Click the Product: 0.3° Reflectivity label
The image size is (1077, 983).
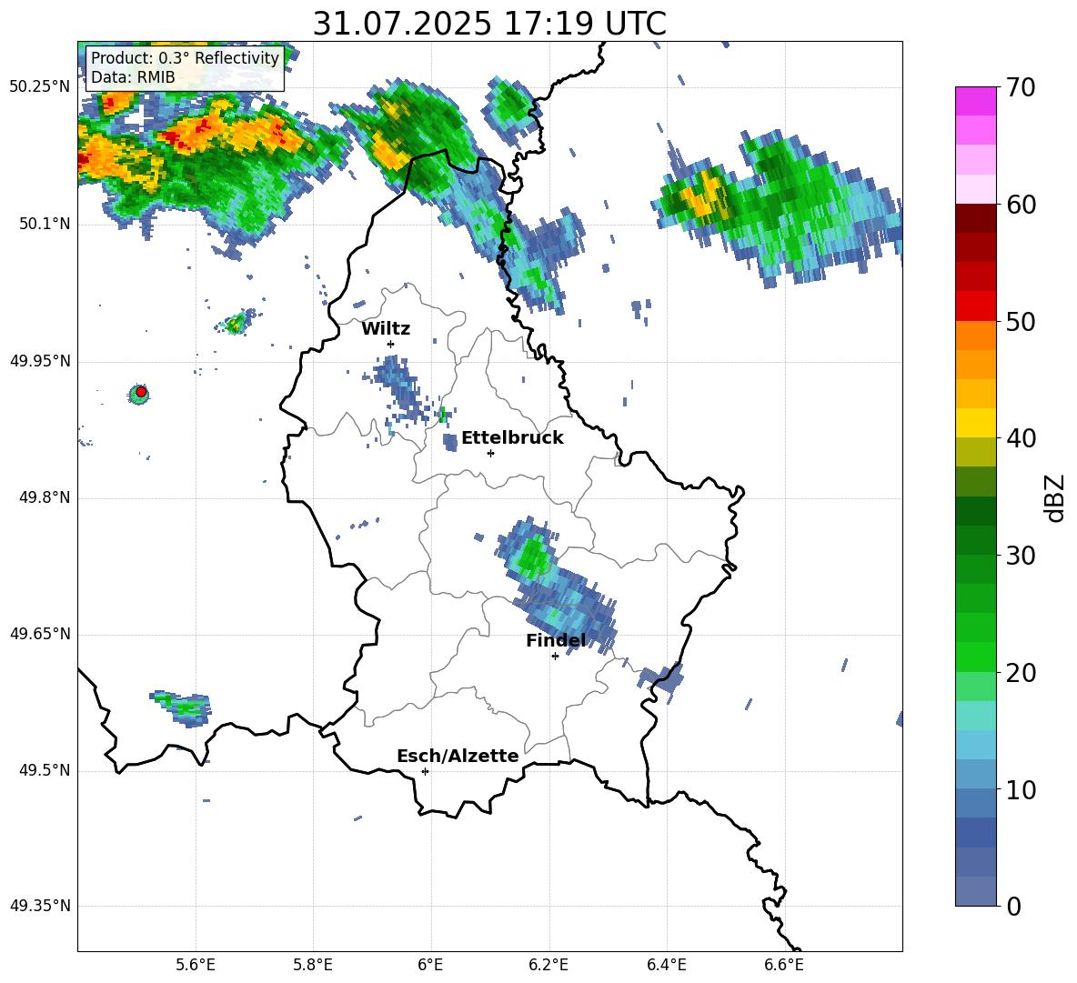click(185, 57)
